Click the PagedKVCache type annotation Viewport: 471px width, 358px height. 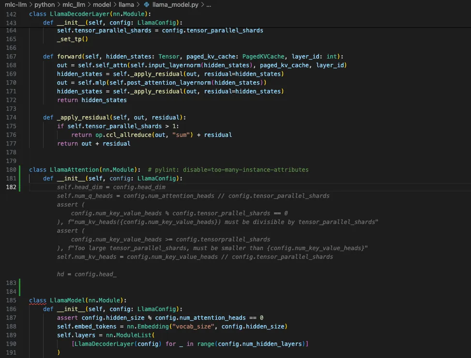click(263, 57)
